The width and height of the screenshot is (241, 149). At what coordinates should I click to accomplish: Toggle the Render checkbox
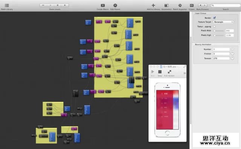pos(214,18)
